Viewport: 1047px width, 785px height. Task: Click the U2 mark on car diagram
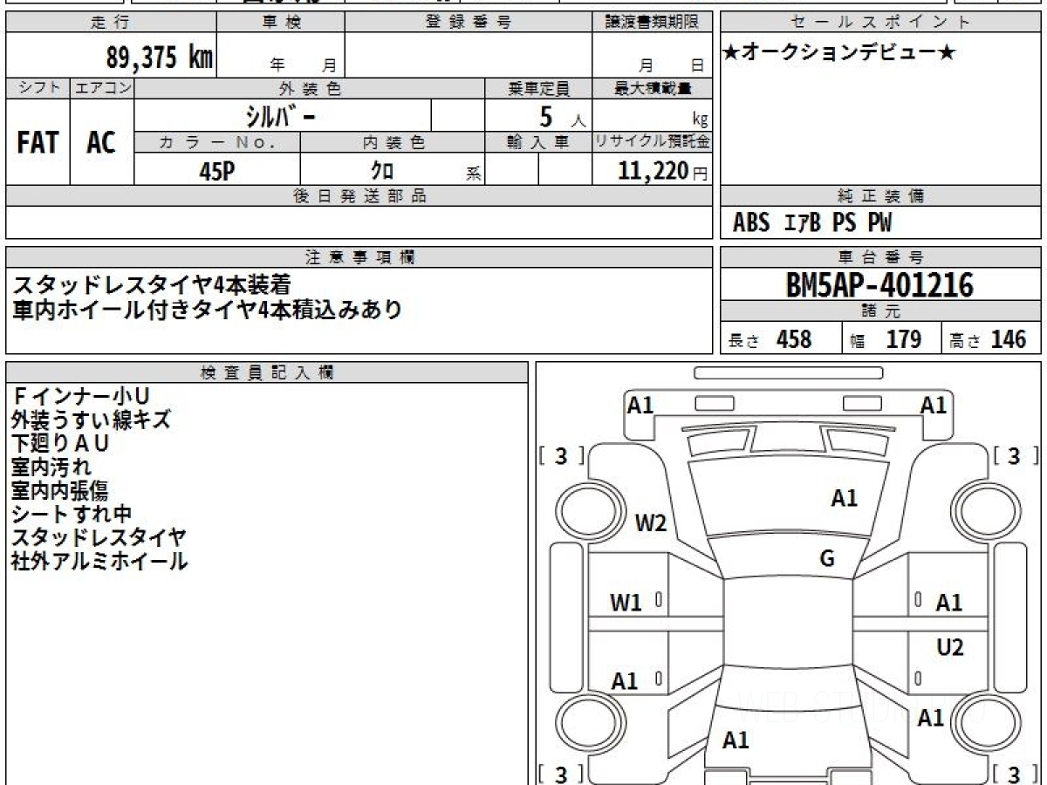click(949, 647)
